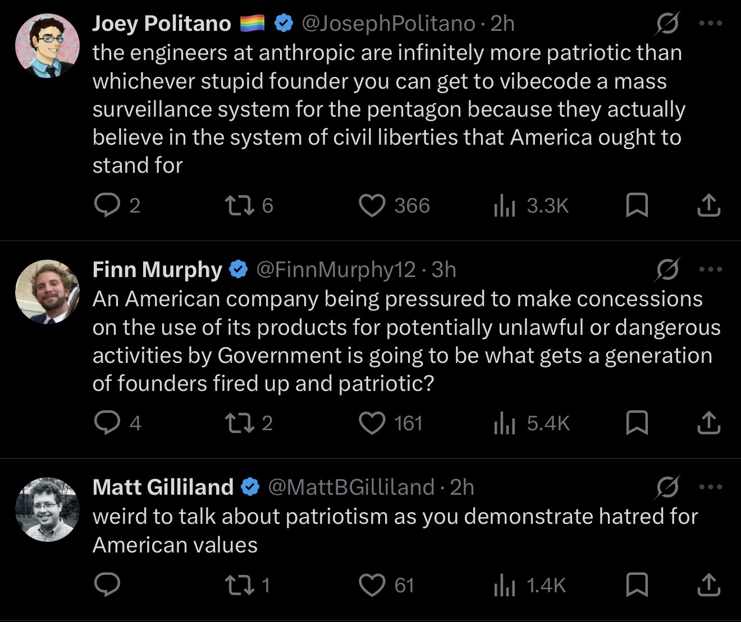Like Finn Murphy's tweet
741x622 pixels.
pyautogui.click(x=372, y=423)
